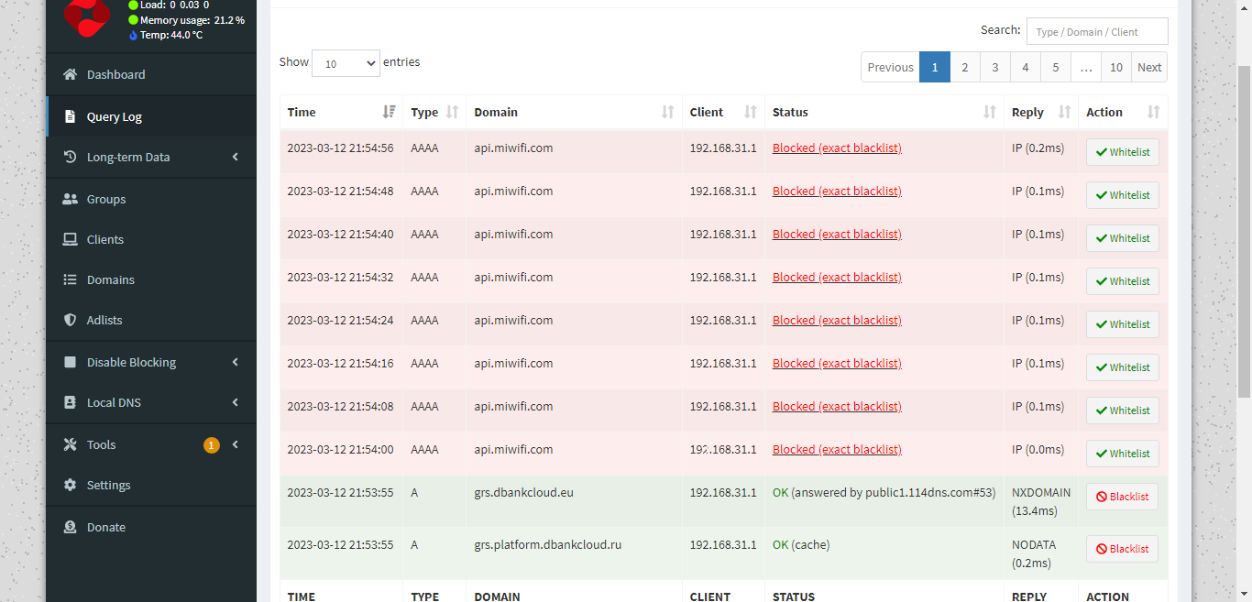Go to page 2 of results

[x=964, y=67]
